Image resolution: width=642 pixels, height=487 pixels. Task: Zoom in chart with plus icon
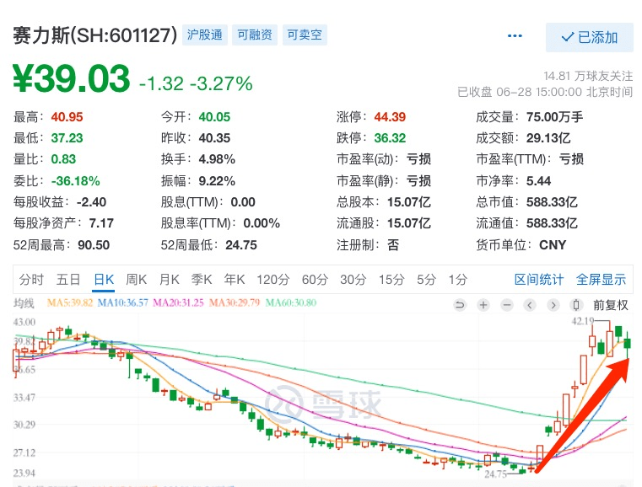tap(483, 305)
